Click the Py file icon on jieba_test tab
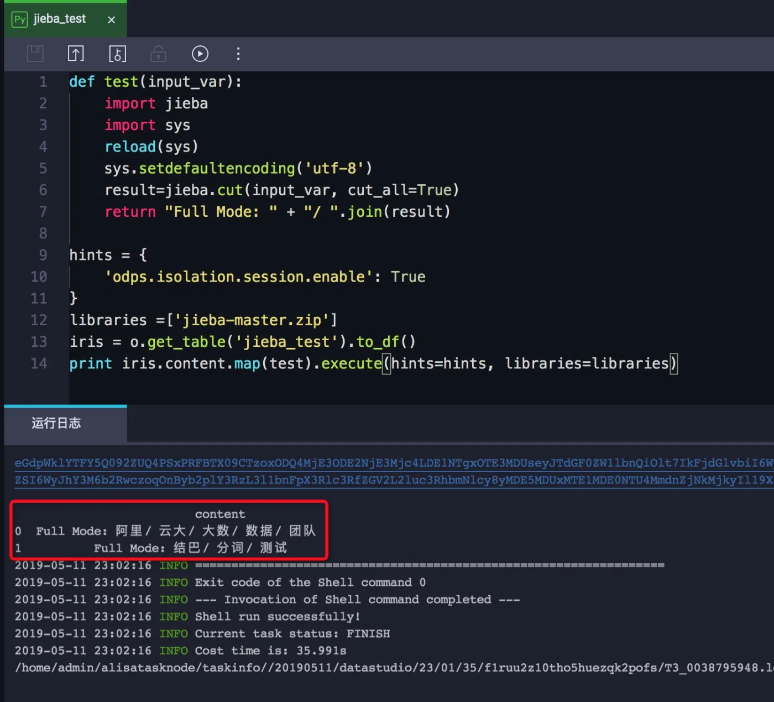Image resolution: width=774 pixels, height=702 pixels. (x=19, y=19)
